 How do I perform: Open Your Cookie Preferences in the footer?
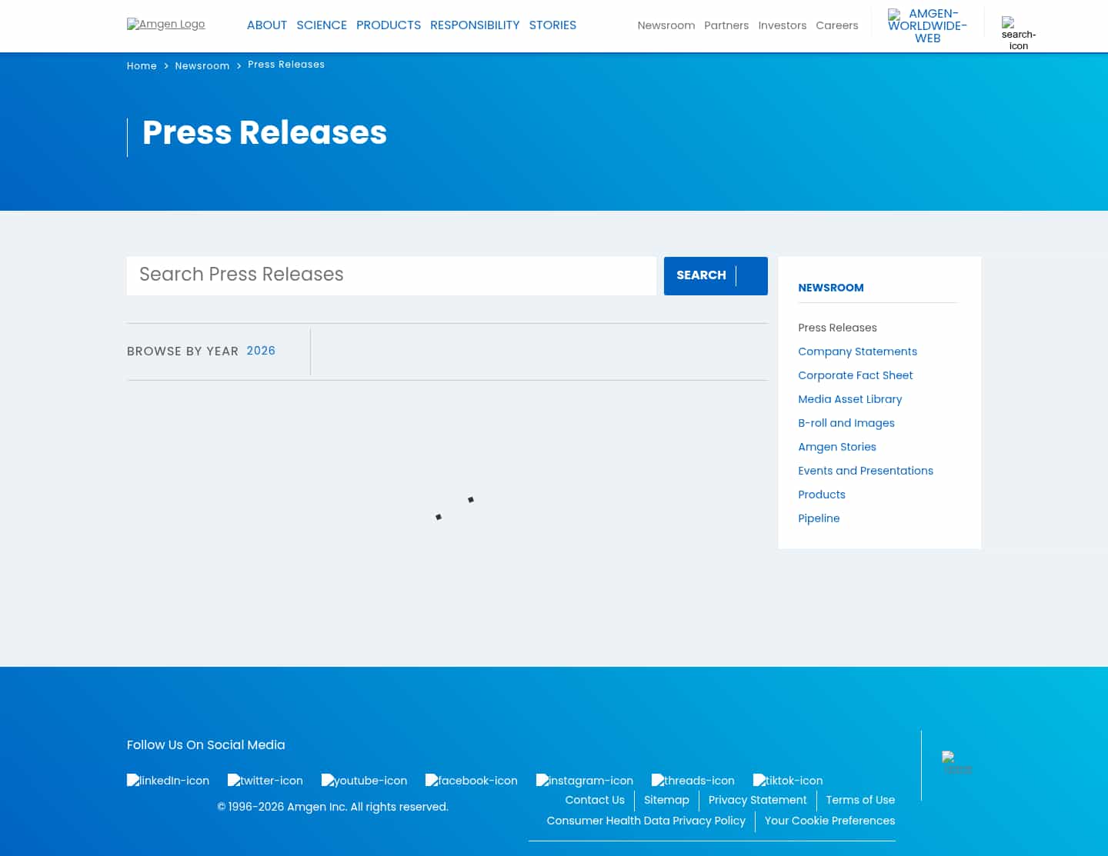coord(829,821)
